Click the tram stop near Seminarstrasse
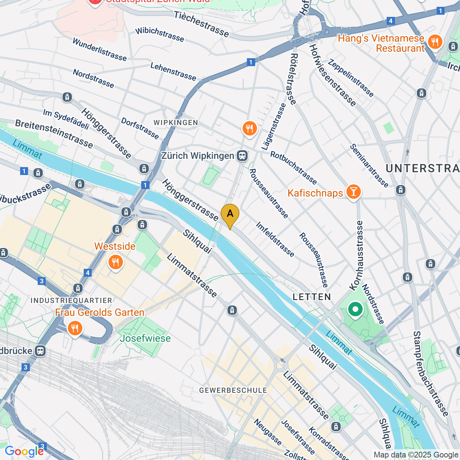 pos(401,190)
